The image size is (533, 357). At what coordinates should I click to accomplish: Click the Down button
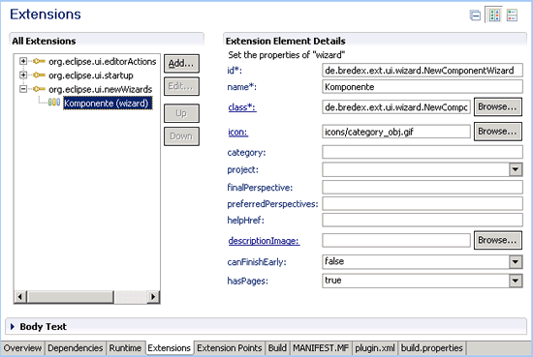coord(181,136)
